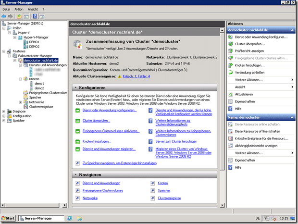Click green arrow icon beside Knoten hinzufügen link

coord(77,142)
